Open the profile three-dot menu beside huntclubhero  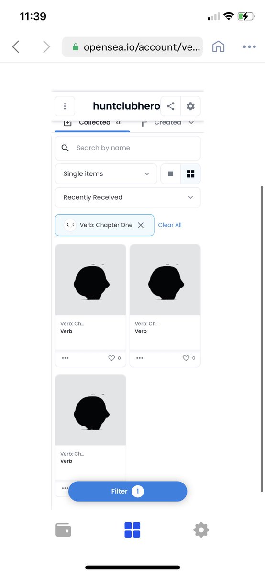point(65,106)
